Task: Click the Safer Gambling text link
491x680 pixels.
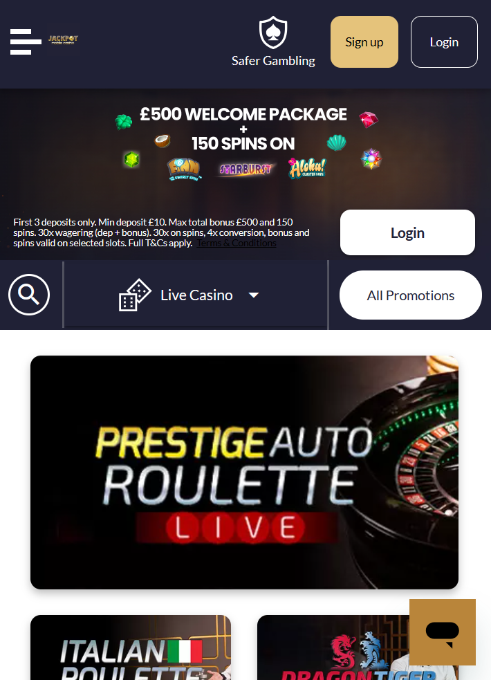Action: (x=273, y=61)
